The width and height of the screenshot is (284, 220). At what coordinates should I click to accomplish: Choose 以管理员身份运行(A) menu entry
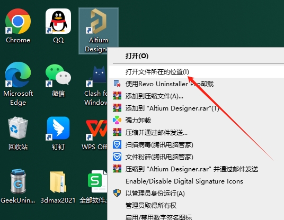coord(196,193)
